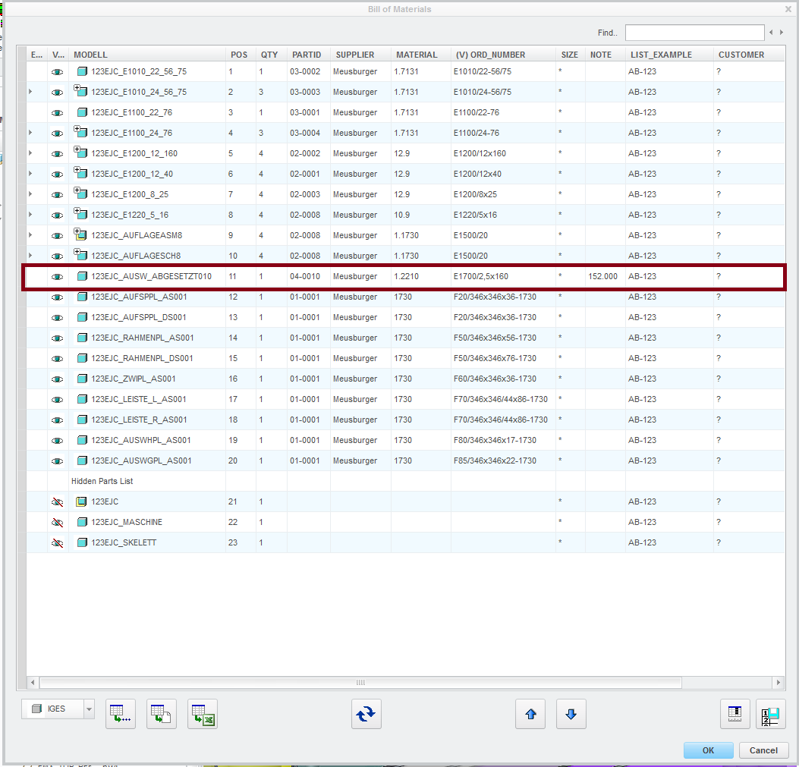The width and height of the screenshot is (799, 767).
Task: Click inside the Find search field
Action: pyautogui.click(x=694, y=32)
